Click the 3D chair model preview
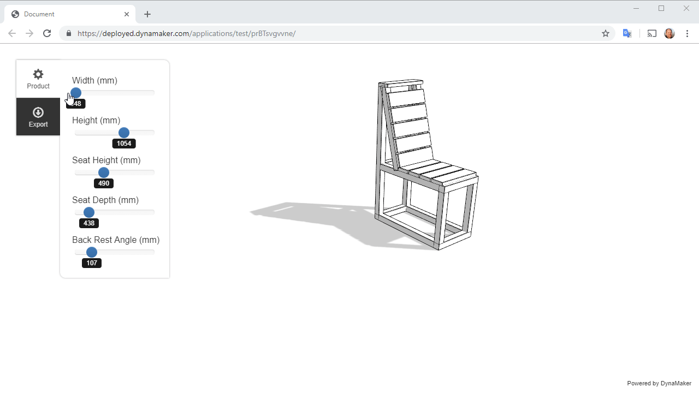The height and width of the screenshot is (393, 699). click(426, 164)
